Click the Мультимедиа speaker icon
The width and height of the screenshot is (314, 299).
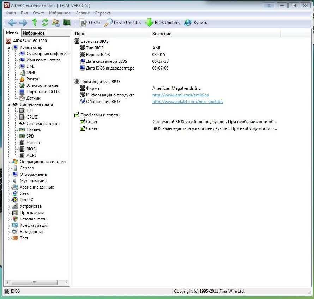(14, 181)
